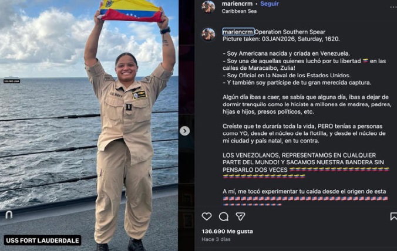Click the Operation Southern Spear caption line
397x251 pixels.
[x=290, y=32]
